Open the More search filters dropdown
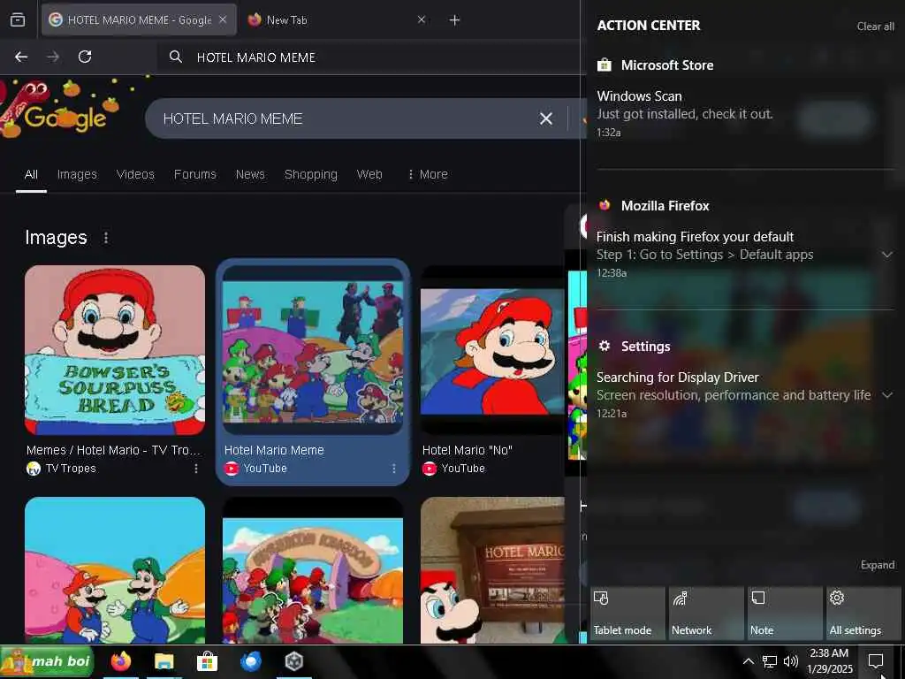 pos(428,174)
